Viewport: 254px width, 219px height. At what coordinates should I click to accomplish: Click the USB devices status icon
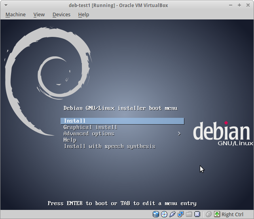(x=172, y=214)
